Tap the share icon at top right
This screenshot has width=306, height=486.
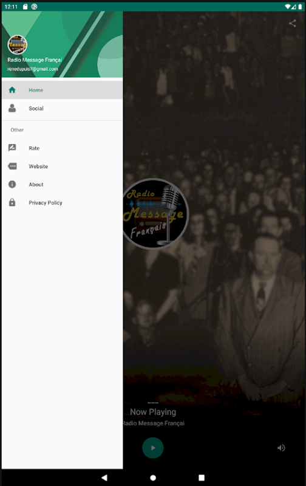click(x=293, y=23)
